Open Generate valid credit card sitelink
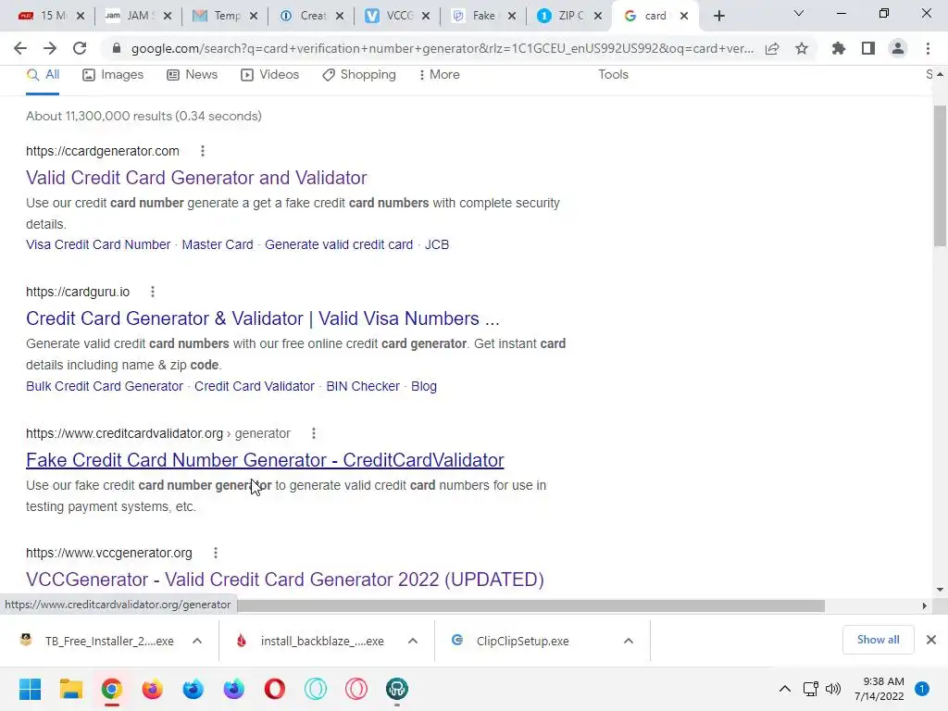Image resolution: width=948 pixels, height=711 pixels. tap(339, 244)
